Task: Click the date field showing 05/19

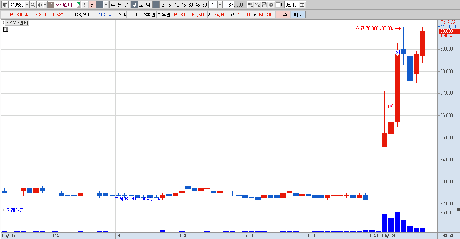Action: point(291,5)
